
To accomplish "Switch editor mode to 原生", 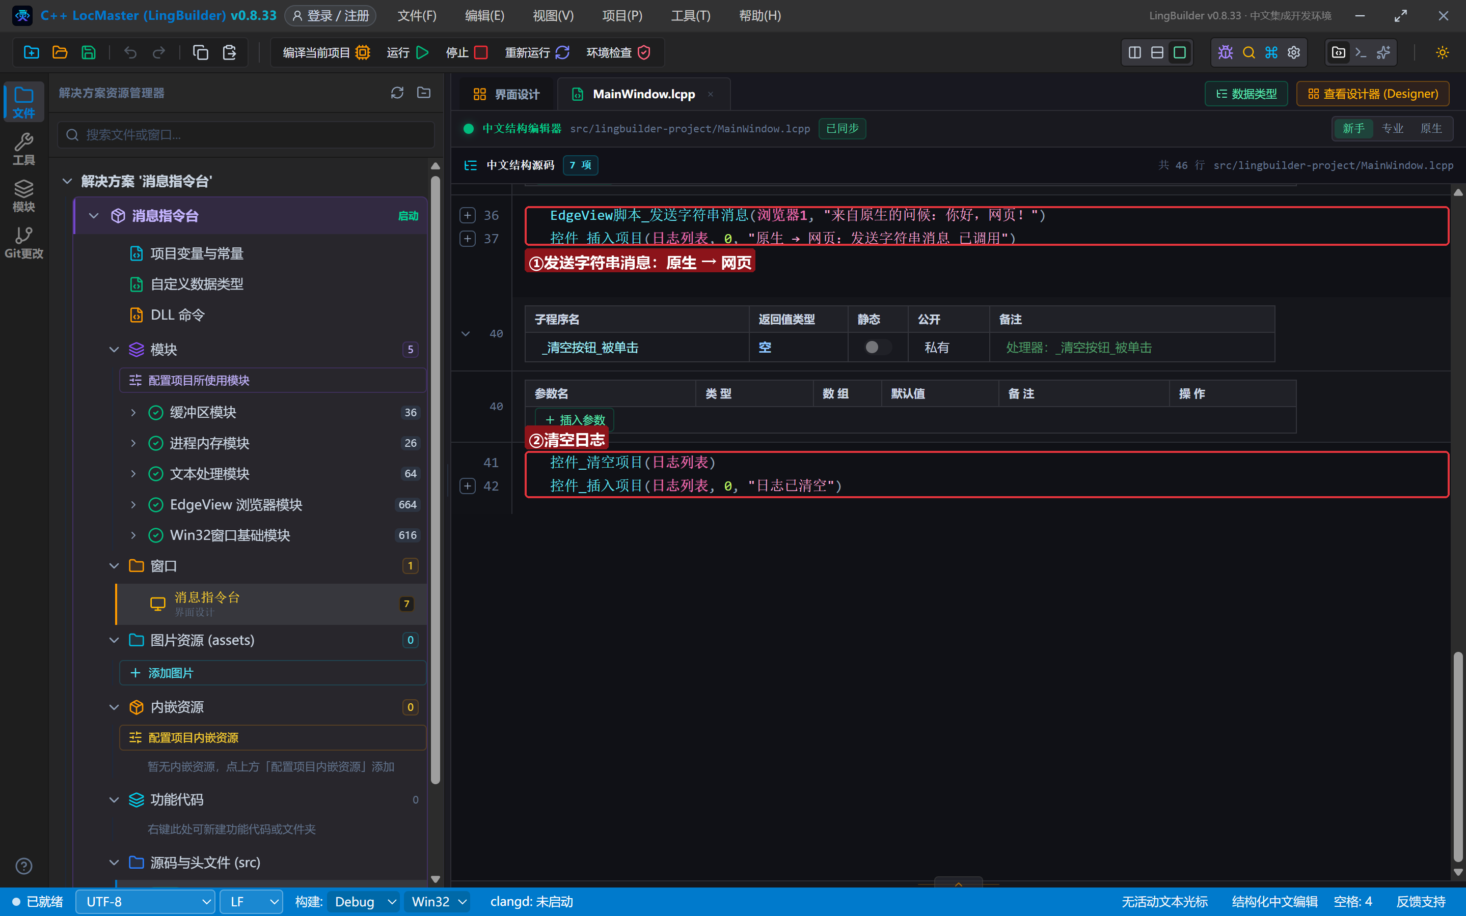I will coord(1431,128).
